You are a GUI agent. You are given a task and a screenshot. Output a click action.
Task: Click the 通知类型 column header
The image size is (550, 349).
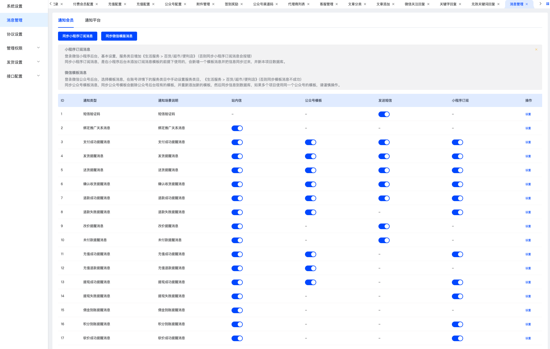[x=90, y=101]
